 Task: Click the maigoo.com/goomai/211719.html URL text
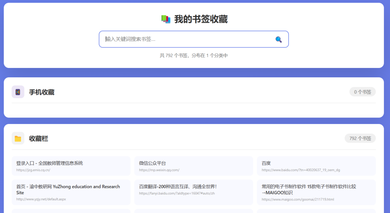(298, 199)
